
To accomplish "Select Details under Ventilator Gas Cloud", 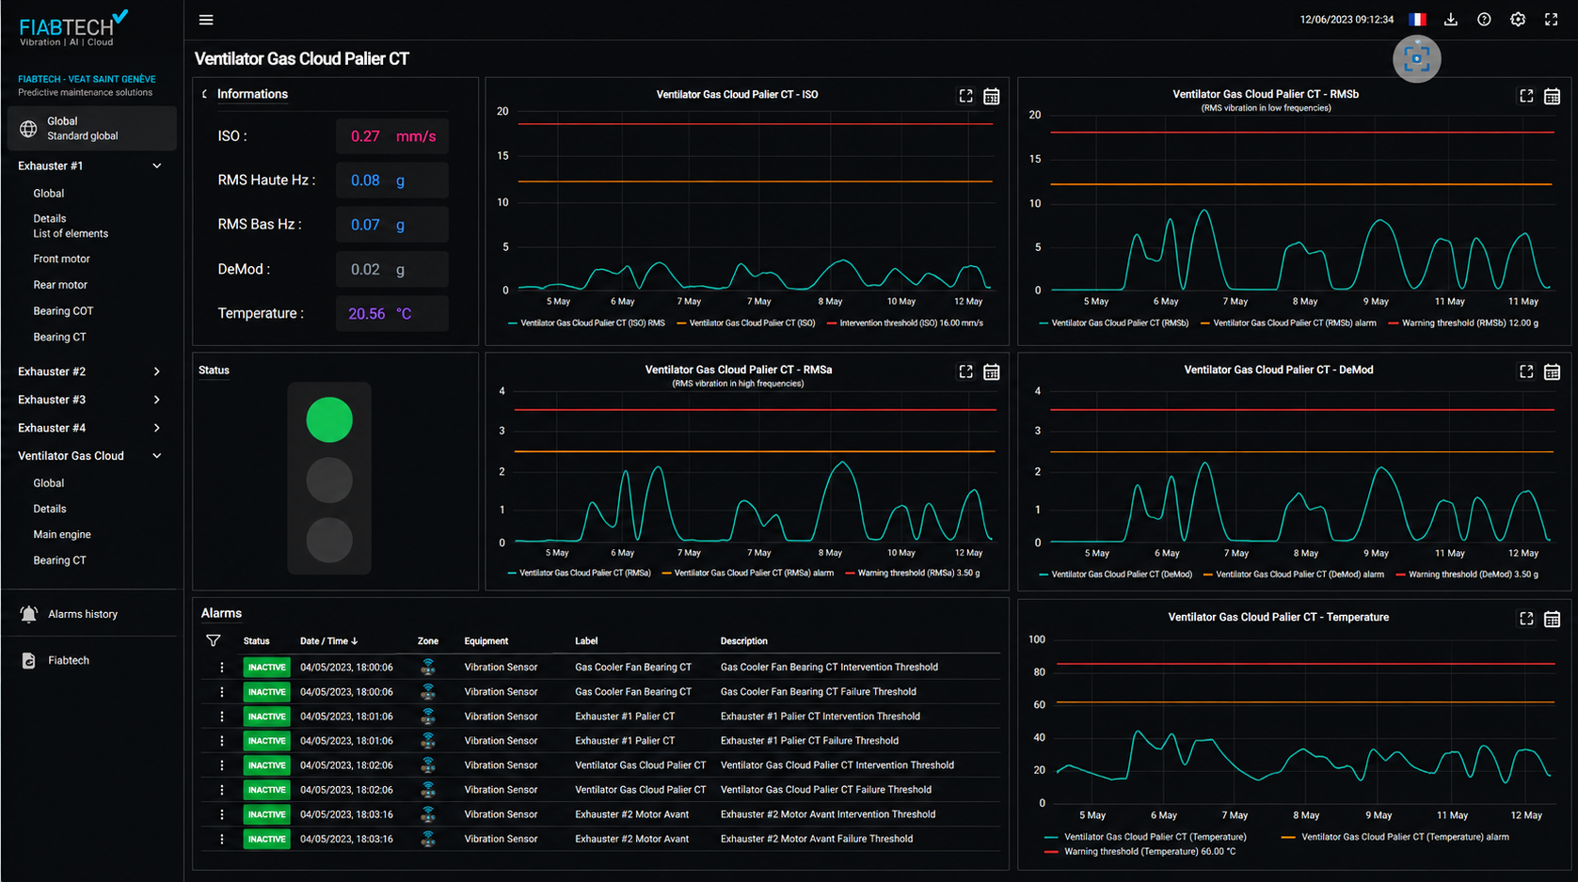I will pos(50,510).
